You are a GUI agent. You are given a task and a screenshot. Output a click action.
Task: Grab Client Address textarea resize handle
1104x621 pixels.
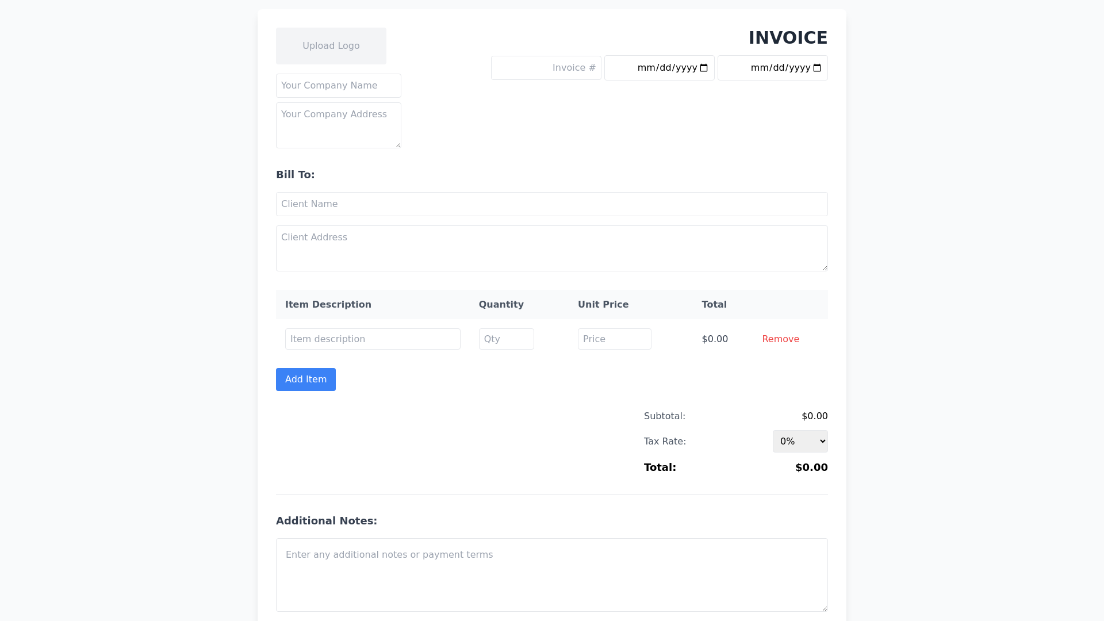pos(824,267)
